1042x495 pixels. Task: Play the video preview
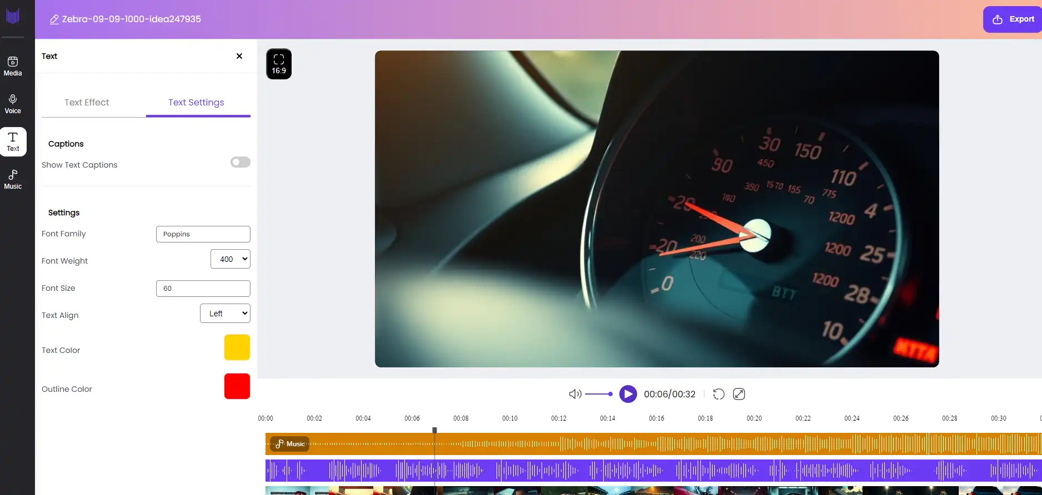(x=628, y=394)
